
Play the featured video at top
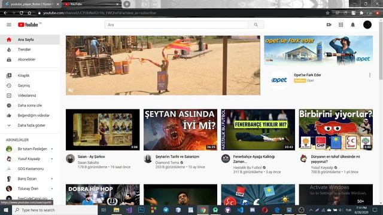[163, 65]
